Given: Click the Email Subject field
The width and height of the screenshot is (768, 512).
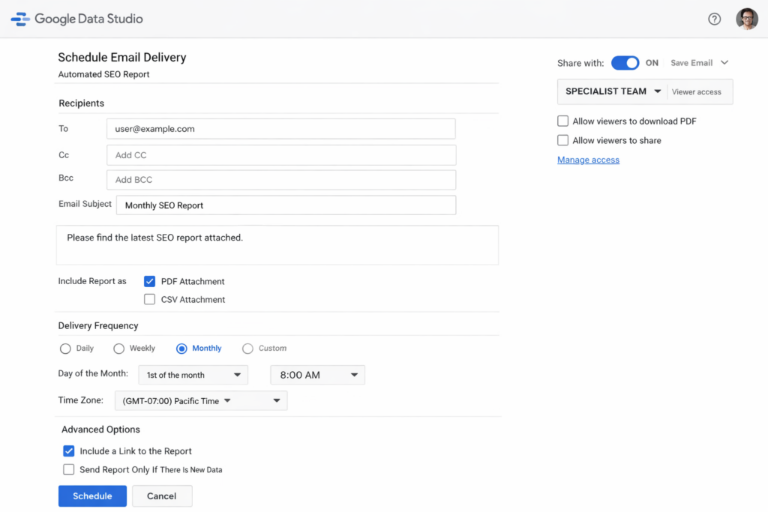Looking at the screenshot, I should (286, 205).
